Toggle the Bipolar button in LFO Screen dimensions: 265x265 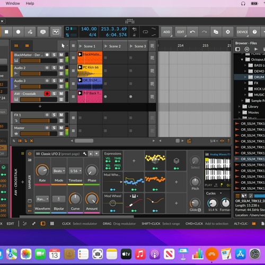pyautogui.click(x=59, y=199)
